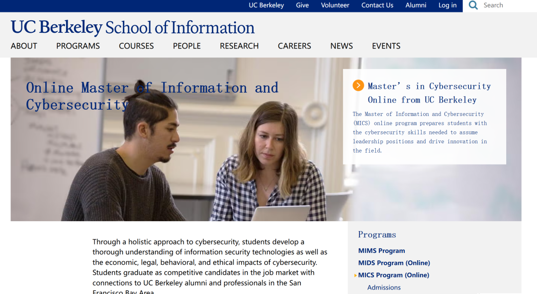Open the NEWS menu

click(342, 46)
